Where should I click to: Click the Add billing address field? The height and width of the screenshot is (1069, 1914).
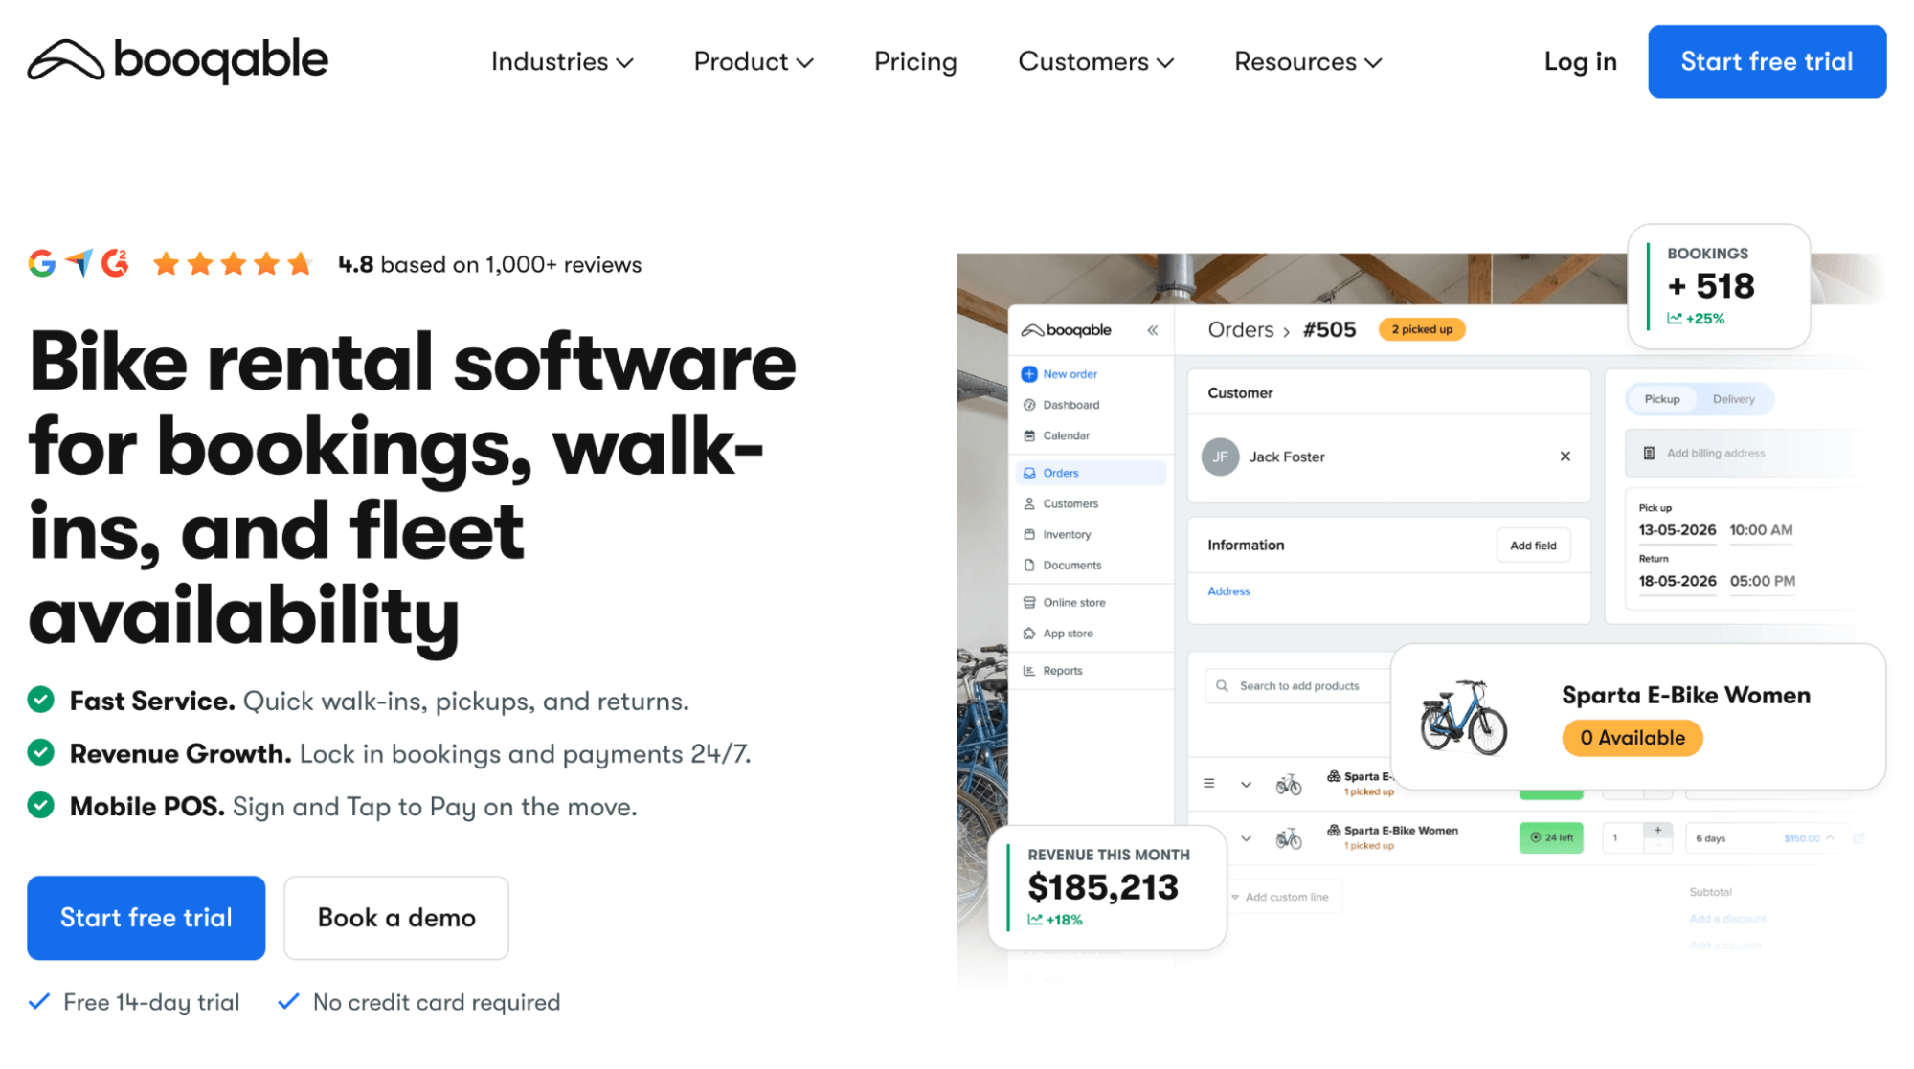coord(1743,453)
